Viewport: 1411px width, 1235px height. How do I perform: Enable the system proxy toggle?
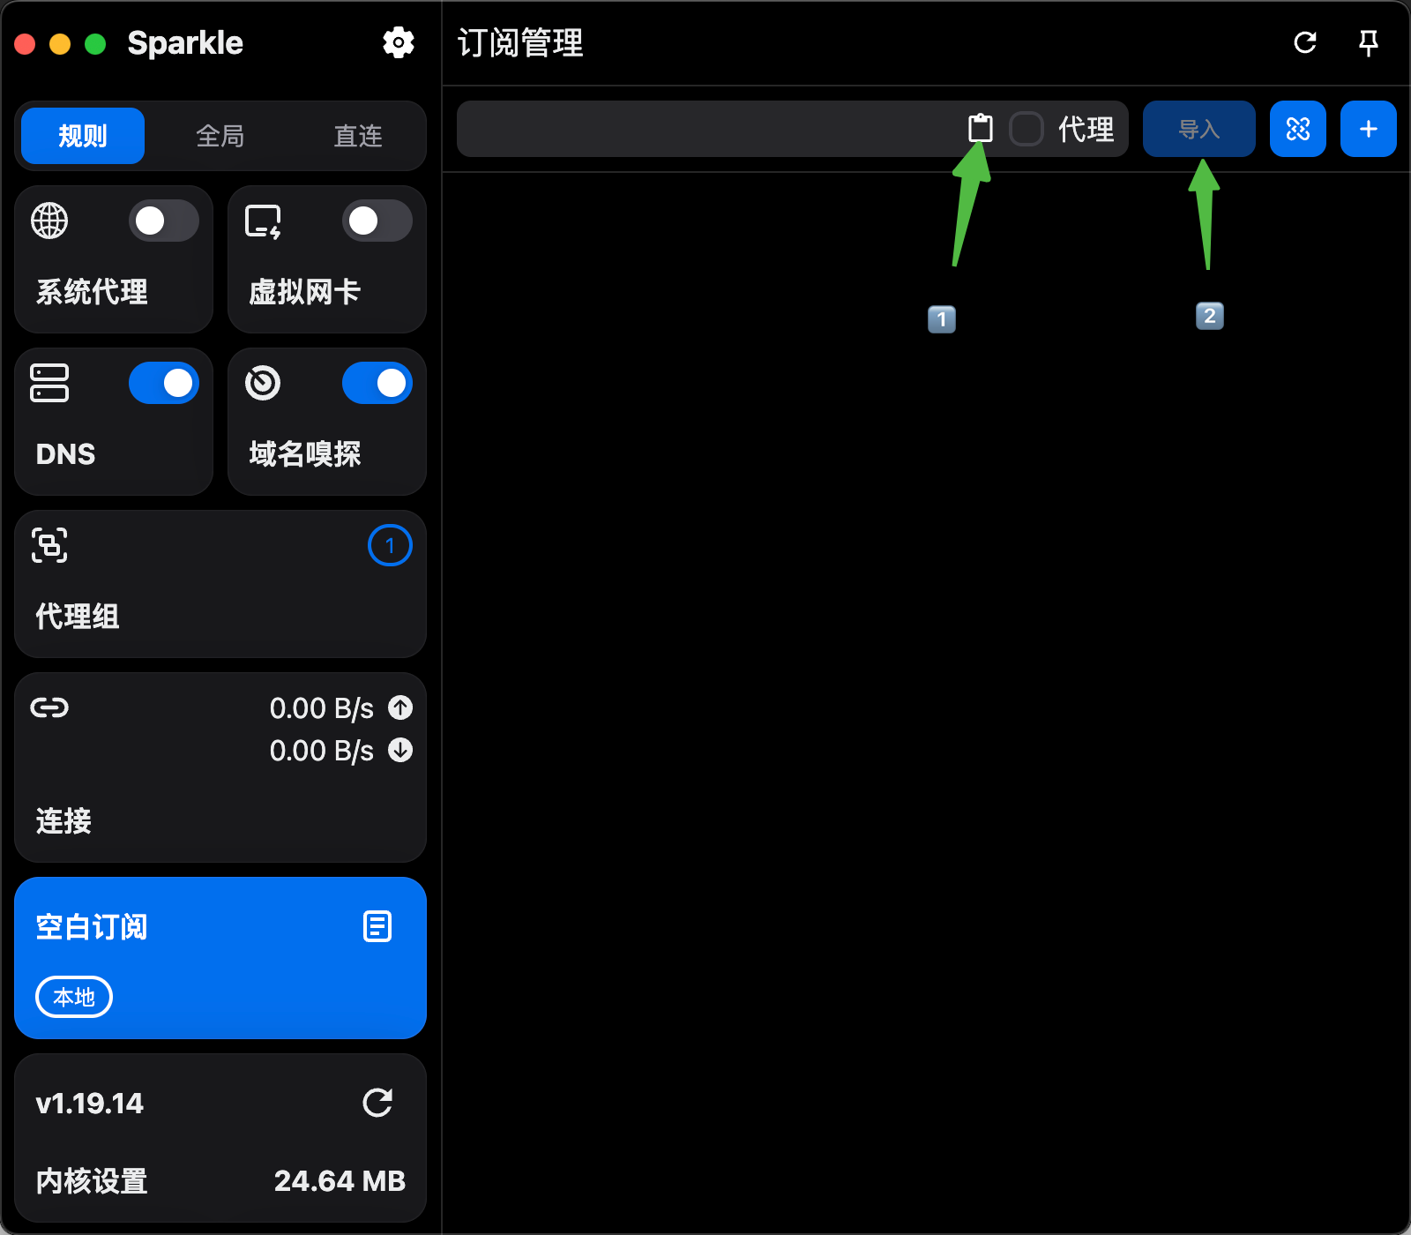[x=163, y=221]
